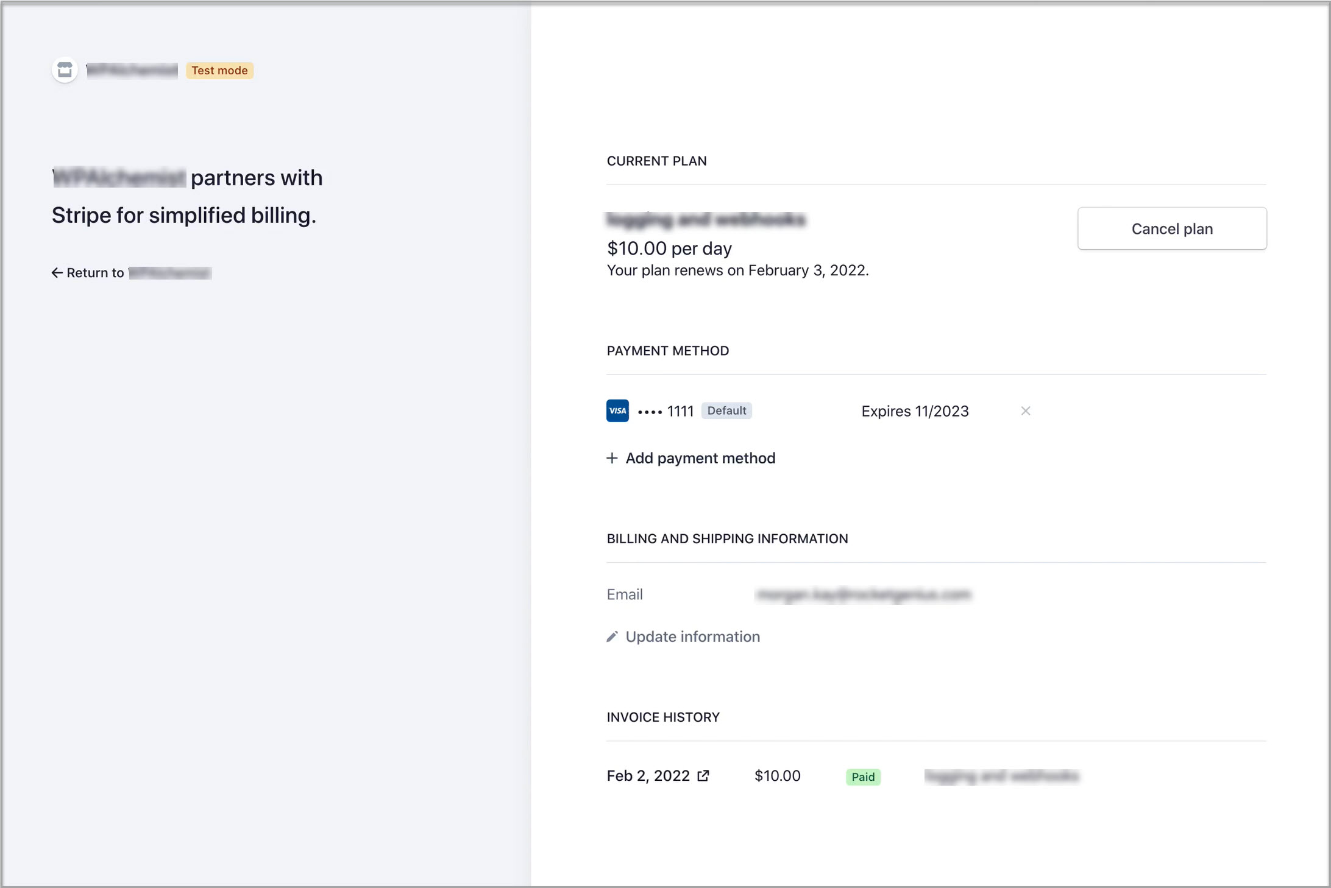The height and width of the screenshot is (888, 1331).
Task: Open the Add payment method link
Action: tap(700, 458)
